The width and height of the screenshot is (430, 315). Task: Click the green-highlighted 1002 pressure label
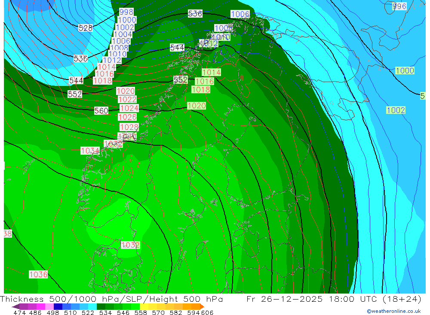(x=396, y=110)
